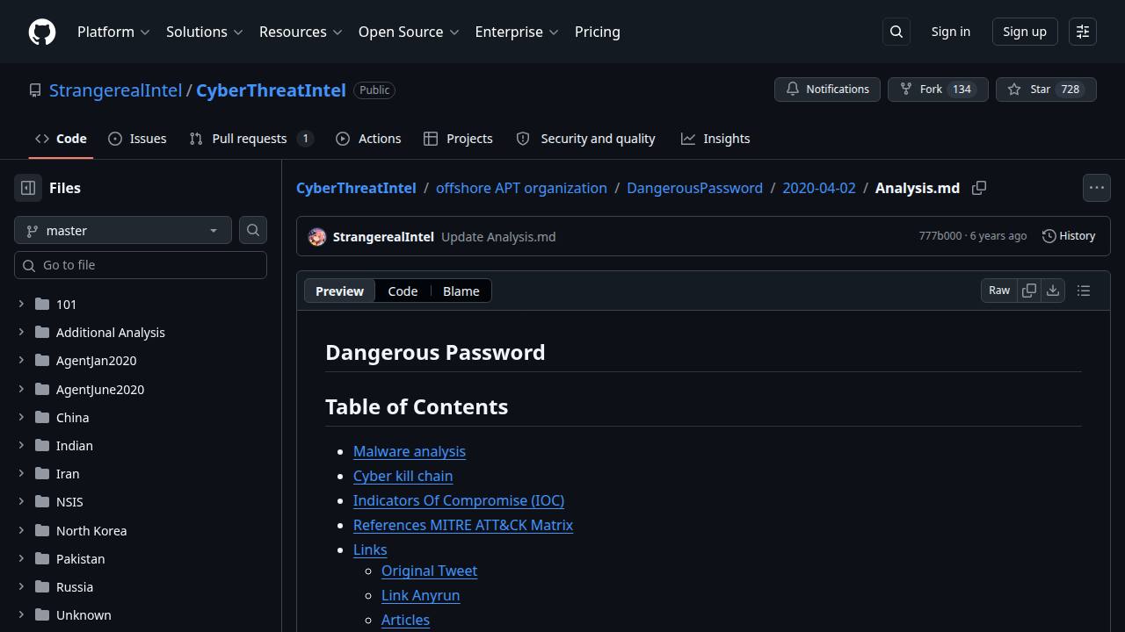Go to 2020-04-02 breadcrumb folder

pyautogui.click(x=819, y=188)
